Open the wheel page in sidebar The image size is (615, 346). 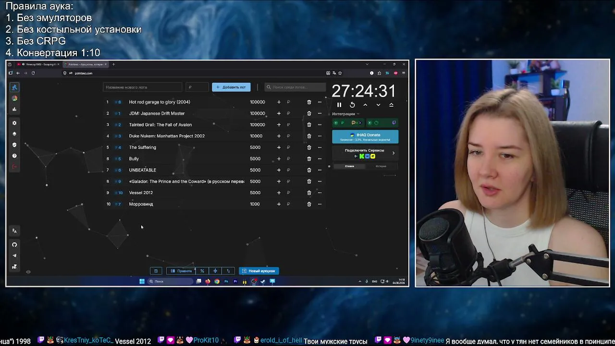(14, 98)
